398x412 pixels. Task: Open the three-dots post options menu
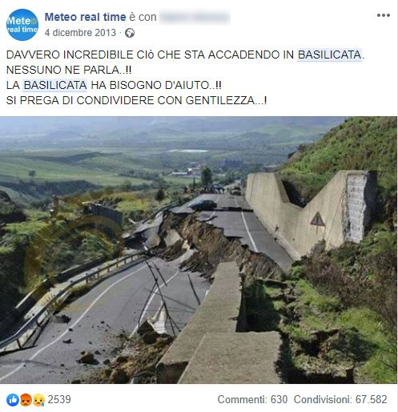click(x=384, y=15)
